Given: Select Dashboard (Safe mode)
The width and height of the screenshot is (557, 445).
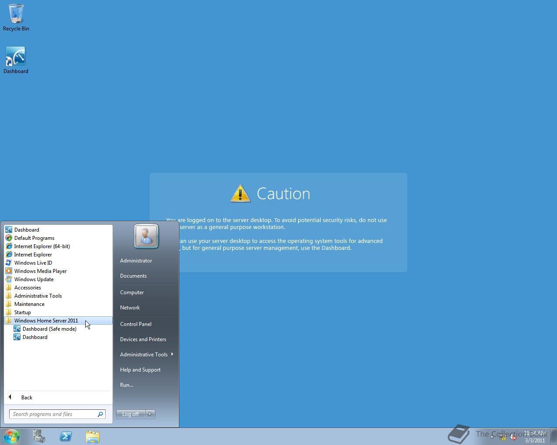Looking at the screenshot, I should pos(50,329).
